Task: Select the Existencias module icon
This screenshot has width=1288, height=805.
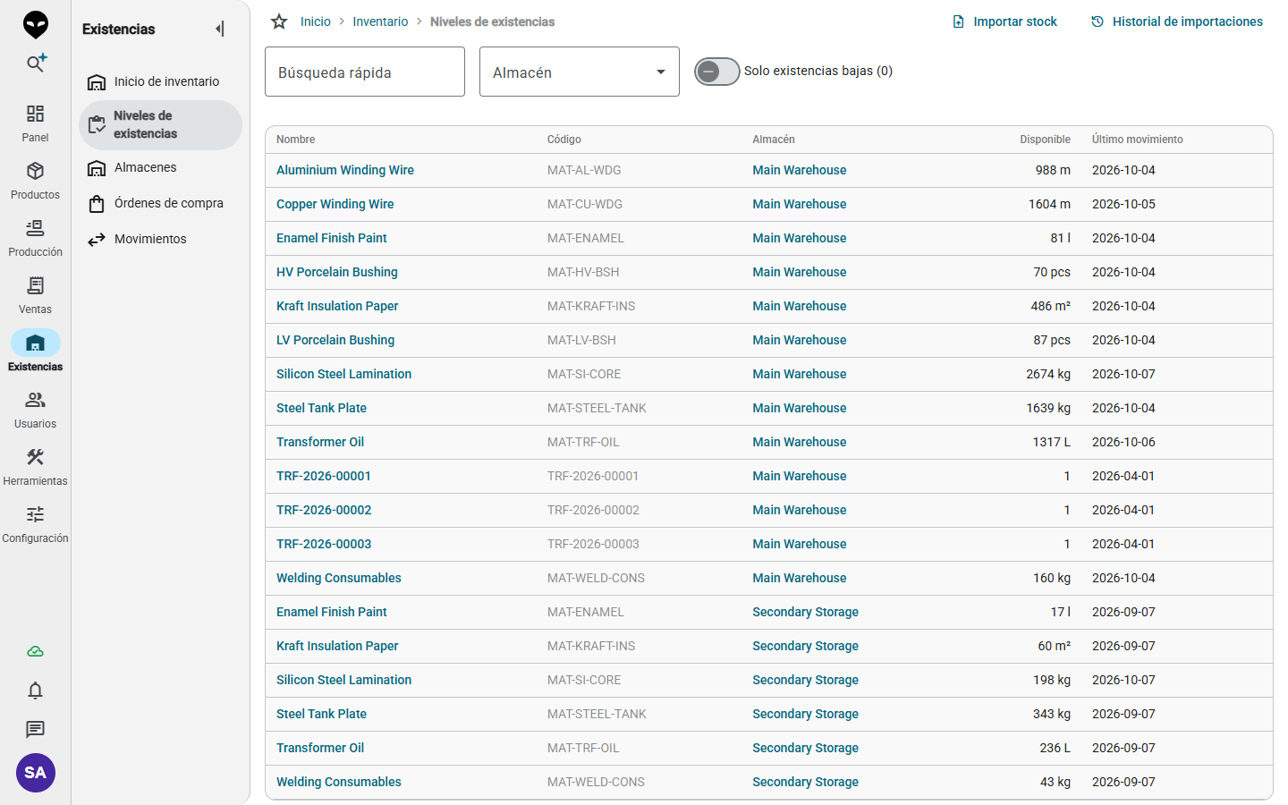Action: [x=35, y=343]
